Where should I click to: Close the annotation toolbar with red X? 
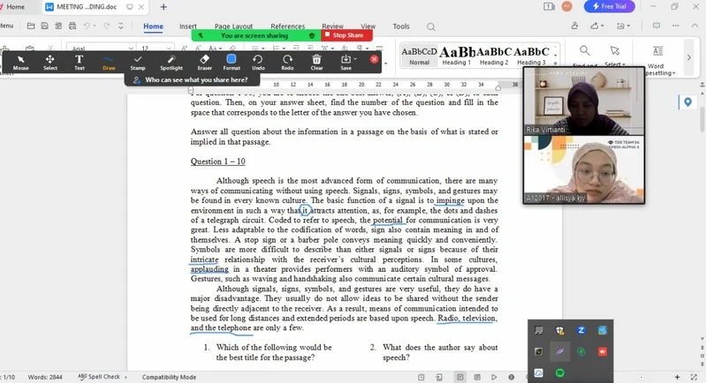pyautogui.click(x=374, y=59)
